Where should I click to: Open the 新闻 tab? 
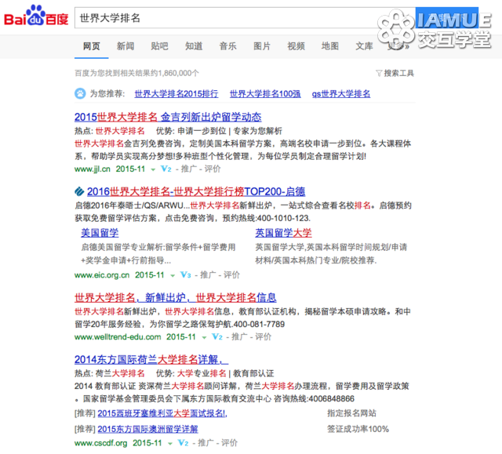tap(125, 46)
